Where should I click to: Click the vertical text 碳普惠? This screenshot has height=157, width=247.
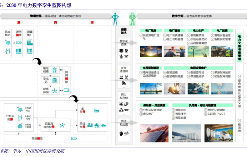[x=240, y=128]
